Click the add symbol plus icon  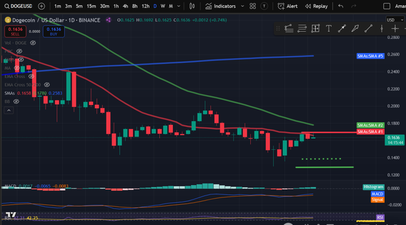click(x=41, y=6)
